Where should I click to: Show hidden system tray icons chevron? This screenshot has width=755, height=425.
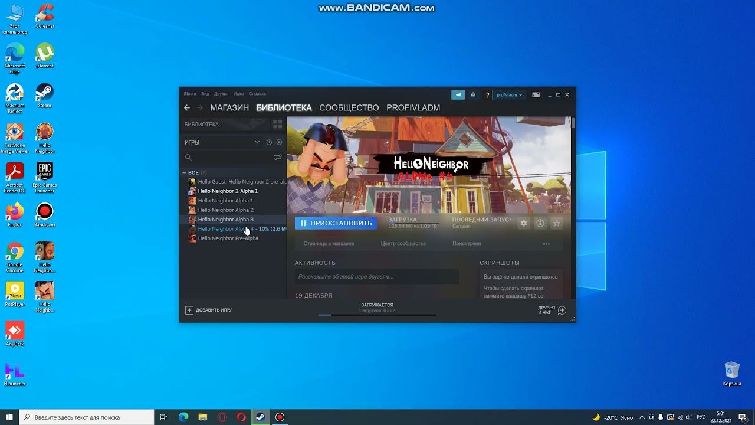(x=642, y=417)
